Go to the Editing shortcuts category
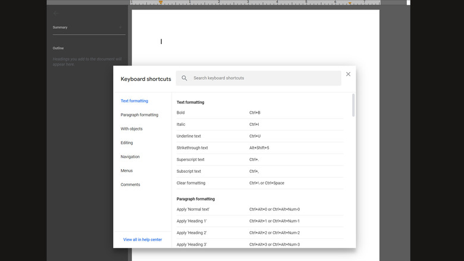This screenshot has width=464, height=261. tap(127, 143)
